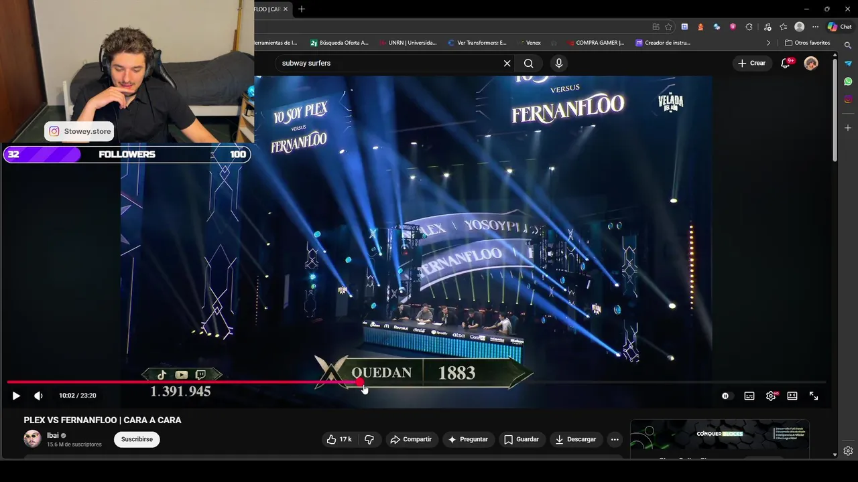Viewport: 858px width, 482px height.
Task: Open the sidebar settings gear
Action: click(x=848, y=451)
